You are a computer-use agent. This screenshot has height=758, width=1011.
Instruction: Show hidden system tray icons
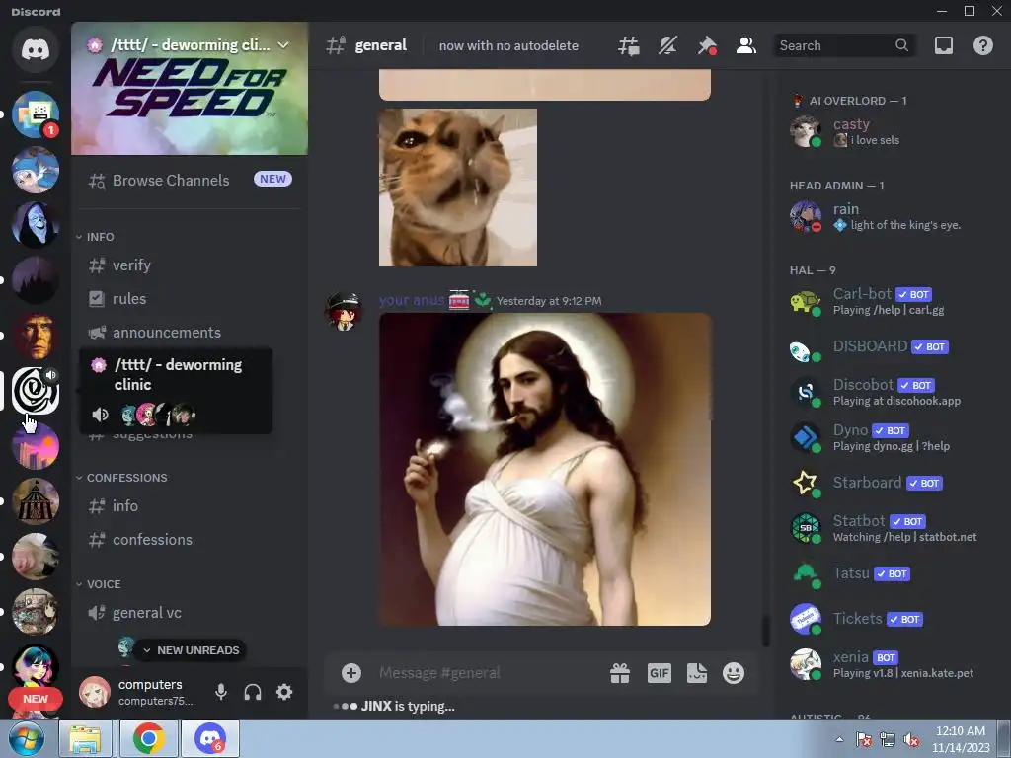tap(839, 739)
